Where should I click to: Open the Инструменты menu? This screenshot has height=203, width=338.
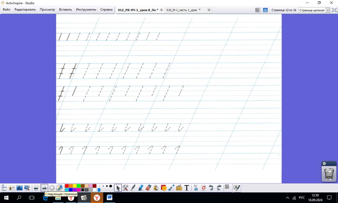(86, 10)
